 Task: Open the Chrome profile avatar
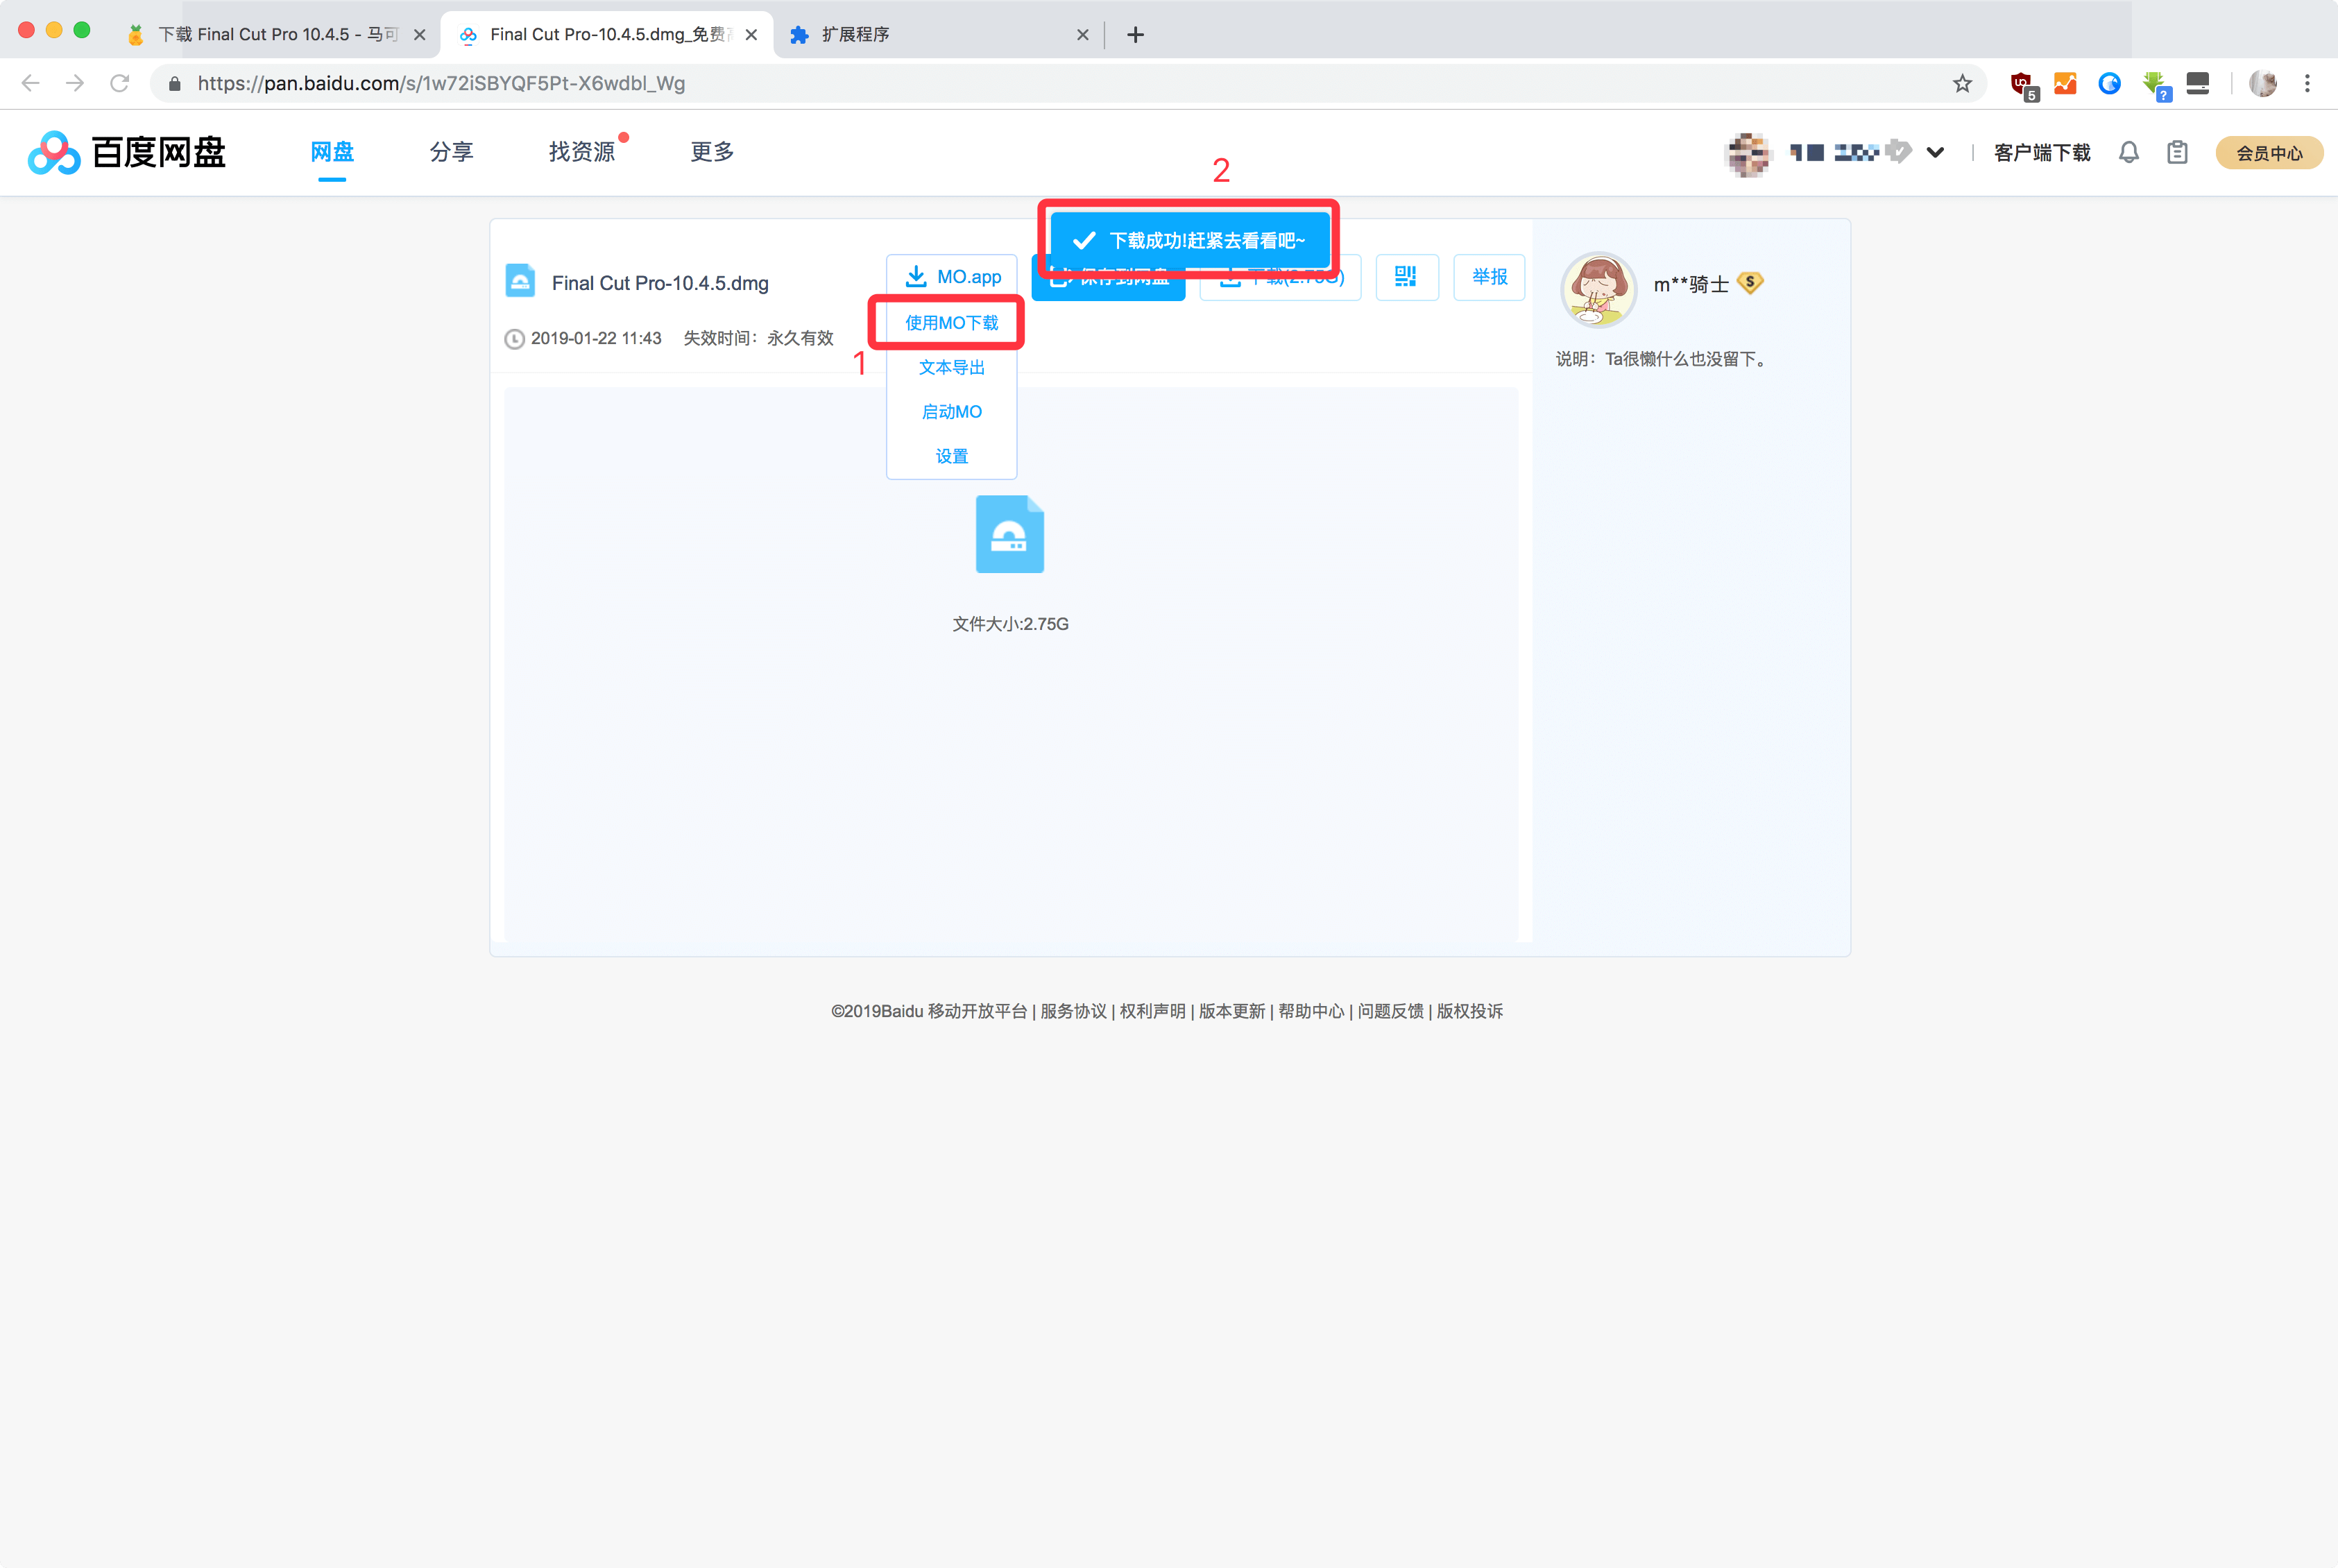click(2262, 83)
